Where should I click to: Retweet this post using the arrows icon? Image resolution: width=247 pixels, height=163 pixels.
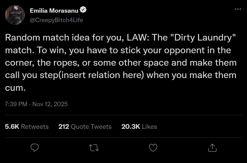(94, 148)
